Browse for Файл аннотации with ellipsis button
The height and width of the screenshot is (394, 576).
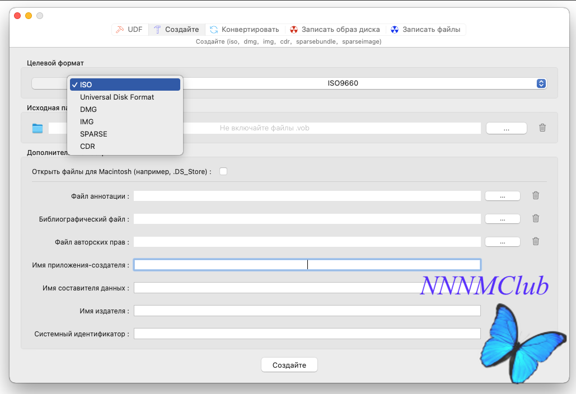[503, 196]
